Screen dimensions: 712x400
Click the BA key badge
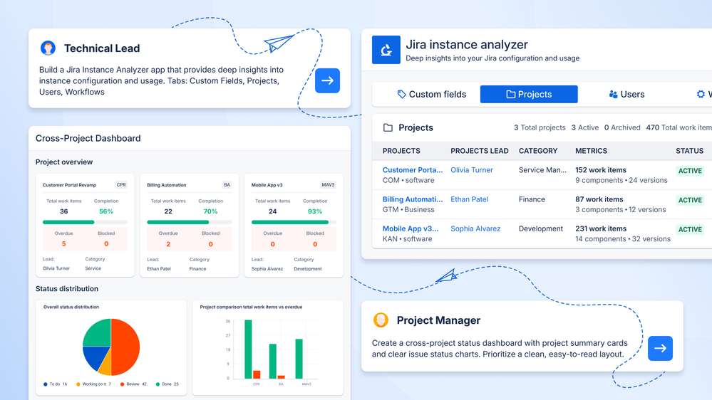pos(227,185)
